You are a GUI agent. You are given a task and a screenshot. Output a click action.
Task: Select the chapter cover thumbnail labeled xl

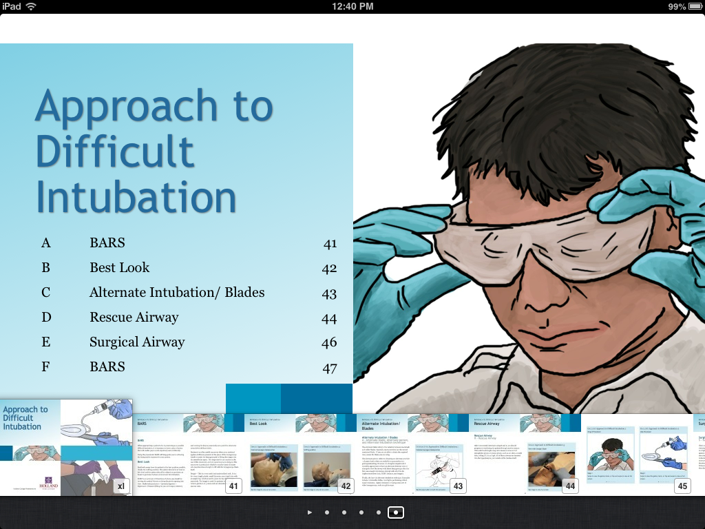[x=66, y=448]
